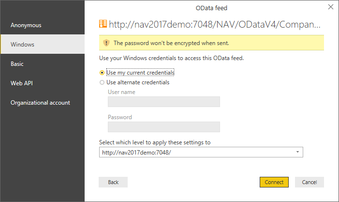339x202 pixels.
Task: Select the Windows authentication tab
Action: tap(23, 45)
